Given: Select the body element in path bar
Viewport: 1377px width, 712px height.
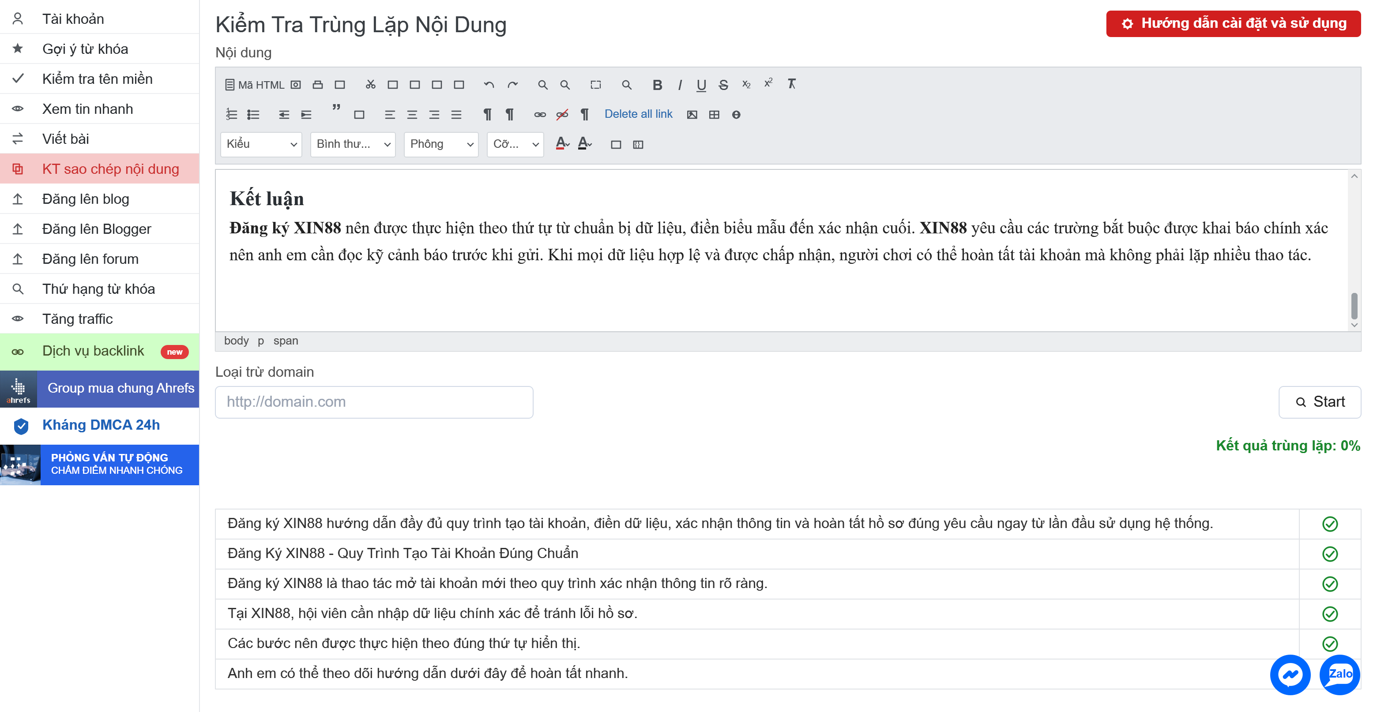Looking at the screenshot, I should point(236,341).
